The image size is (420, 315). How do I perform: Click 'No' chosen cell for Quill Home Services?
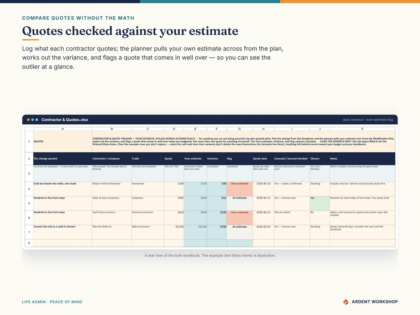320,218
